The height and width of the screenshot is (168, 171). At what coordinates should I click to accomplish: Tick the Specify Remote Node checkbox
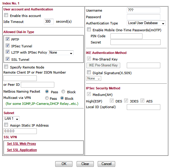pyautogui.click(x=6, y=66)
